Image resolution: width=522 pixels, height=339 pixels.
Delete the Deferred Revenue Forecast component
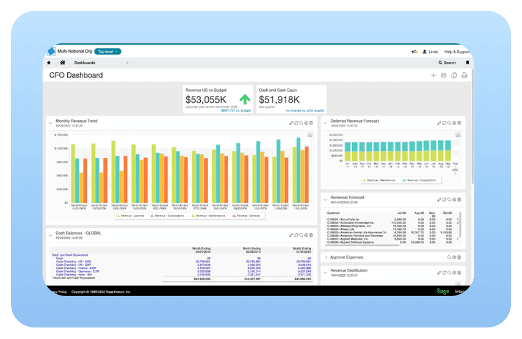point(459,123)
